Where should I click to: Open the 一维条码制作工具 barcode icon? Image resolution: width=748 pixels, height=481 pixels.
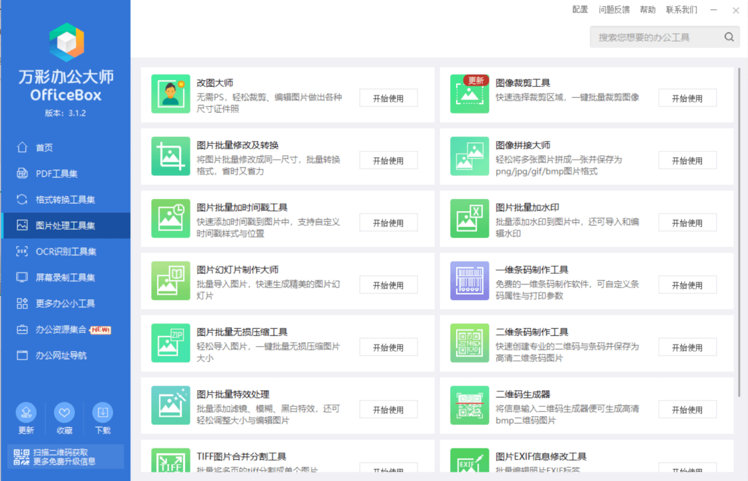pyautogui.click(x=470, y=280)
